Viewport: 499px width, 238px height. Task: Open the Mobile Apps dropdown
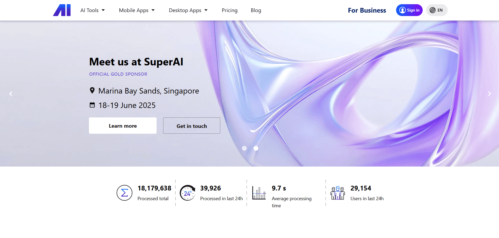[x=137, y=10]
